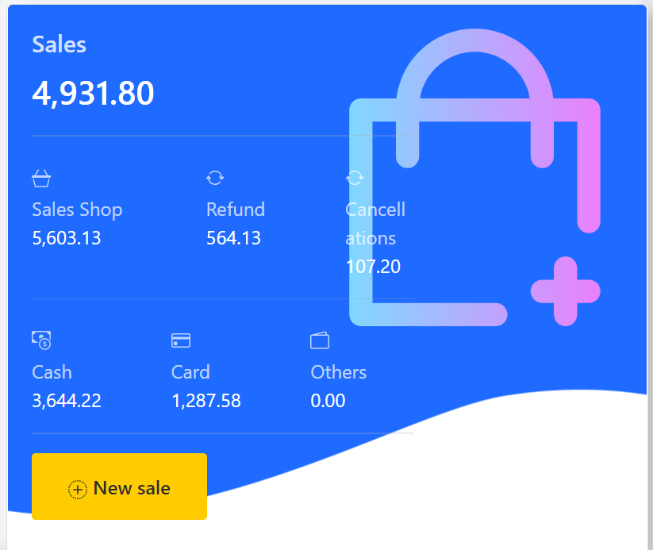Select the Card total 1,287.58
This screenshot has height=550, width=653.
206,401
